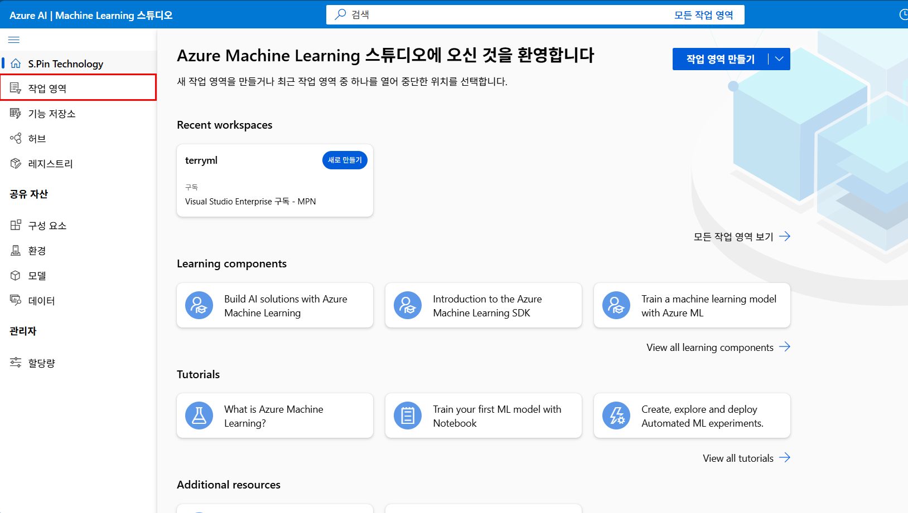Image resolution: width=908 pixels, height=513 pixels.
Task: Open the clock history icon top right
Action: point(904,14)
